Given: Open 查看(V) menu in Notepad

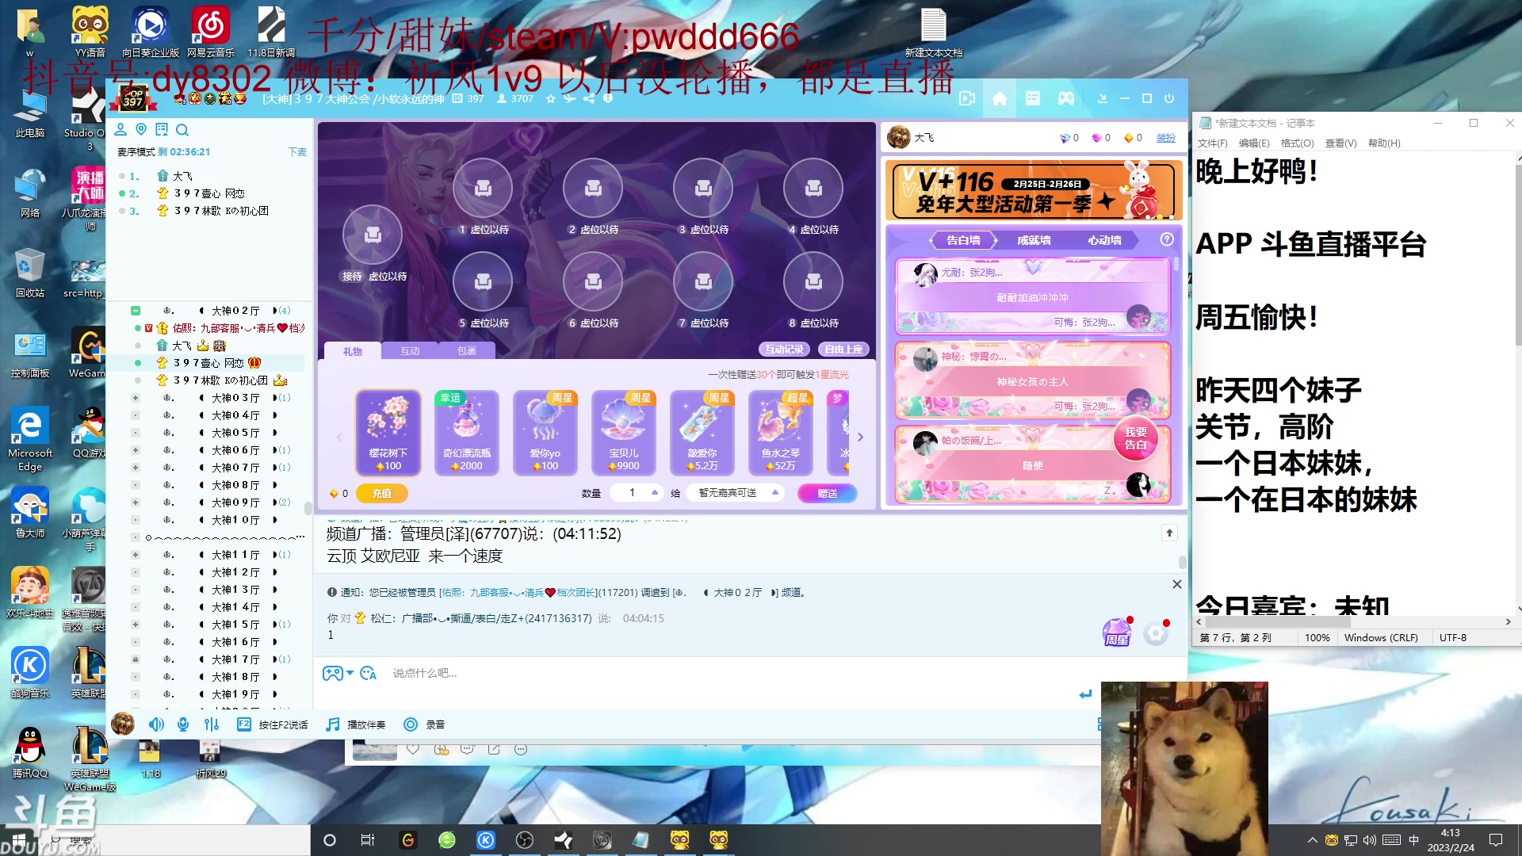Looking at the screenshot, I should pyautogui.click(x=1340, y=143).
